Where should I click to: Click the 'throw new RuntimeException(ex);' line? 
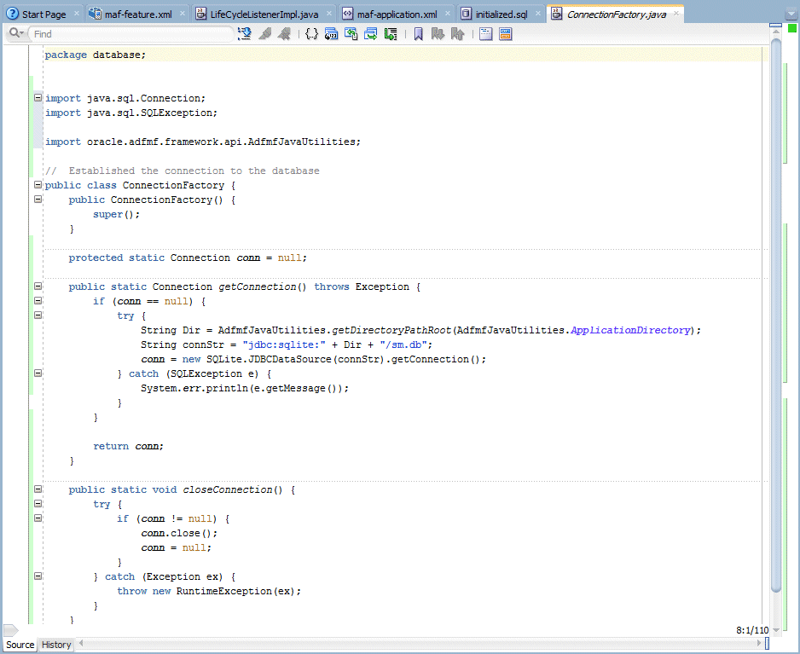[x=209, y=591]
